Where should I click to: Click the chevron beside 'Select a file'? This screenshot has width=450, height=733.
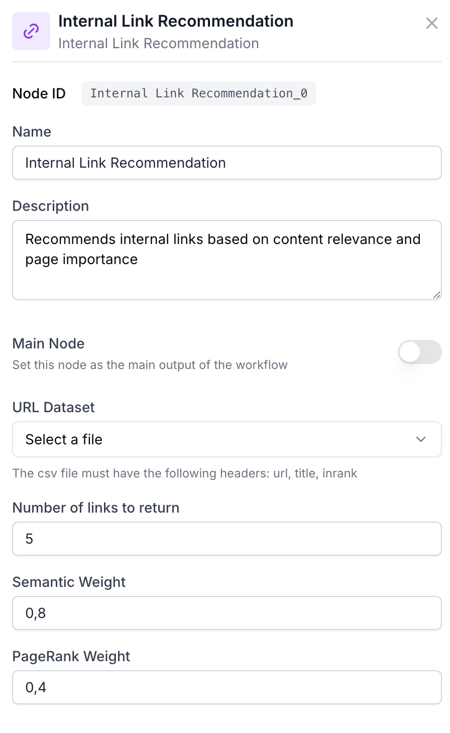(x=421, y=439)
